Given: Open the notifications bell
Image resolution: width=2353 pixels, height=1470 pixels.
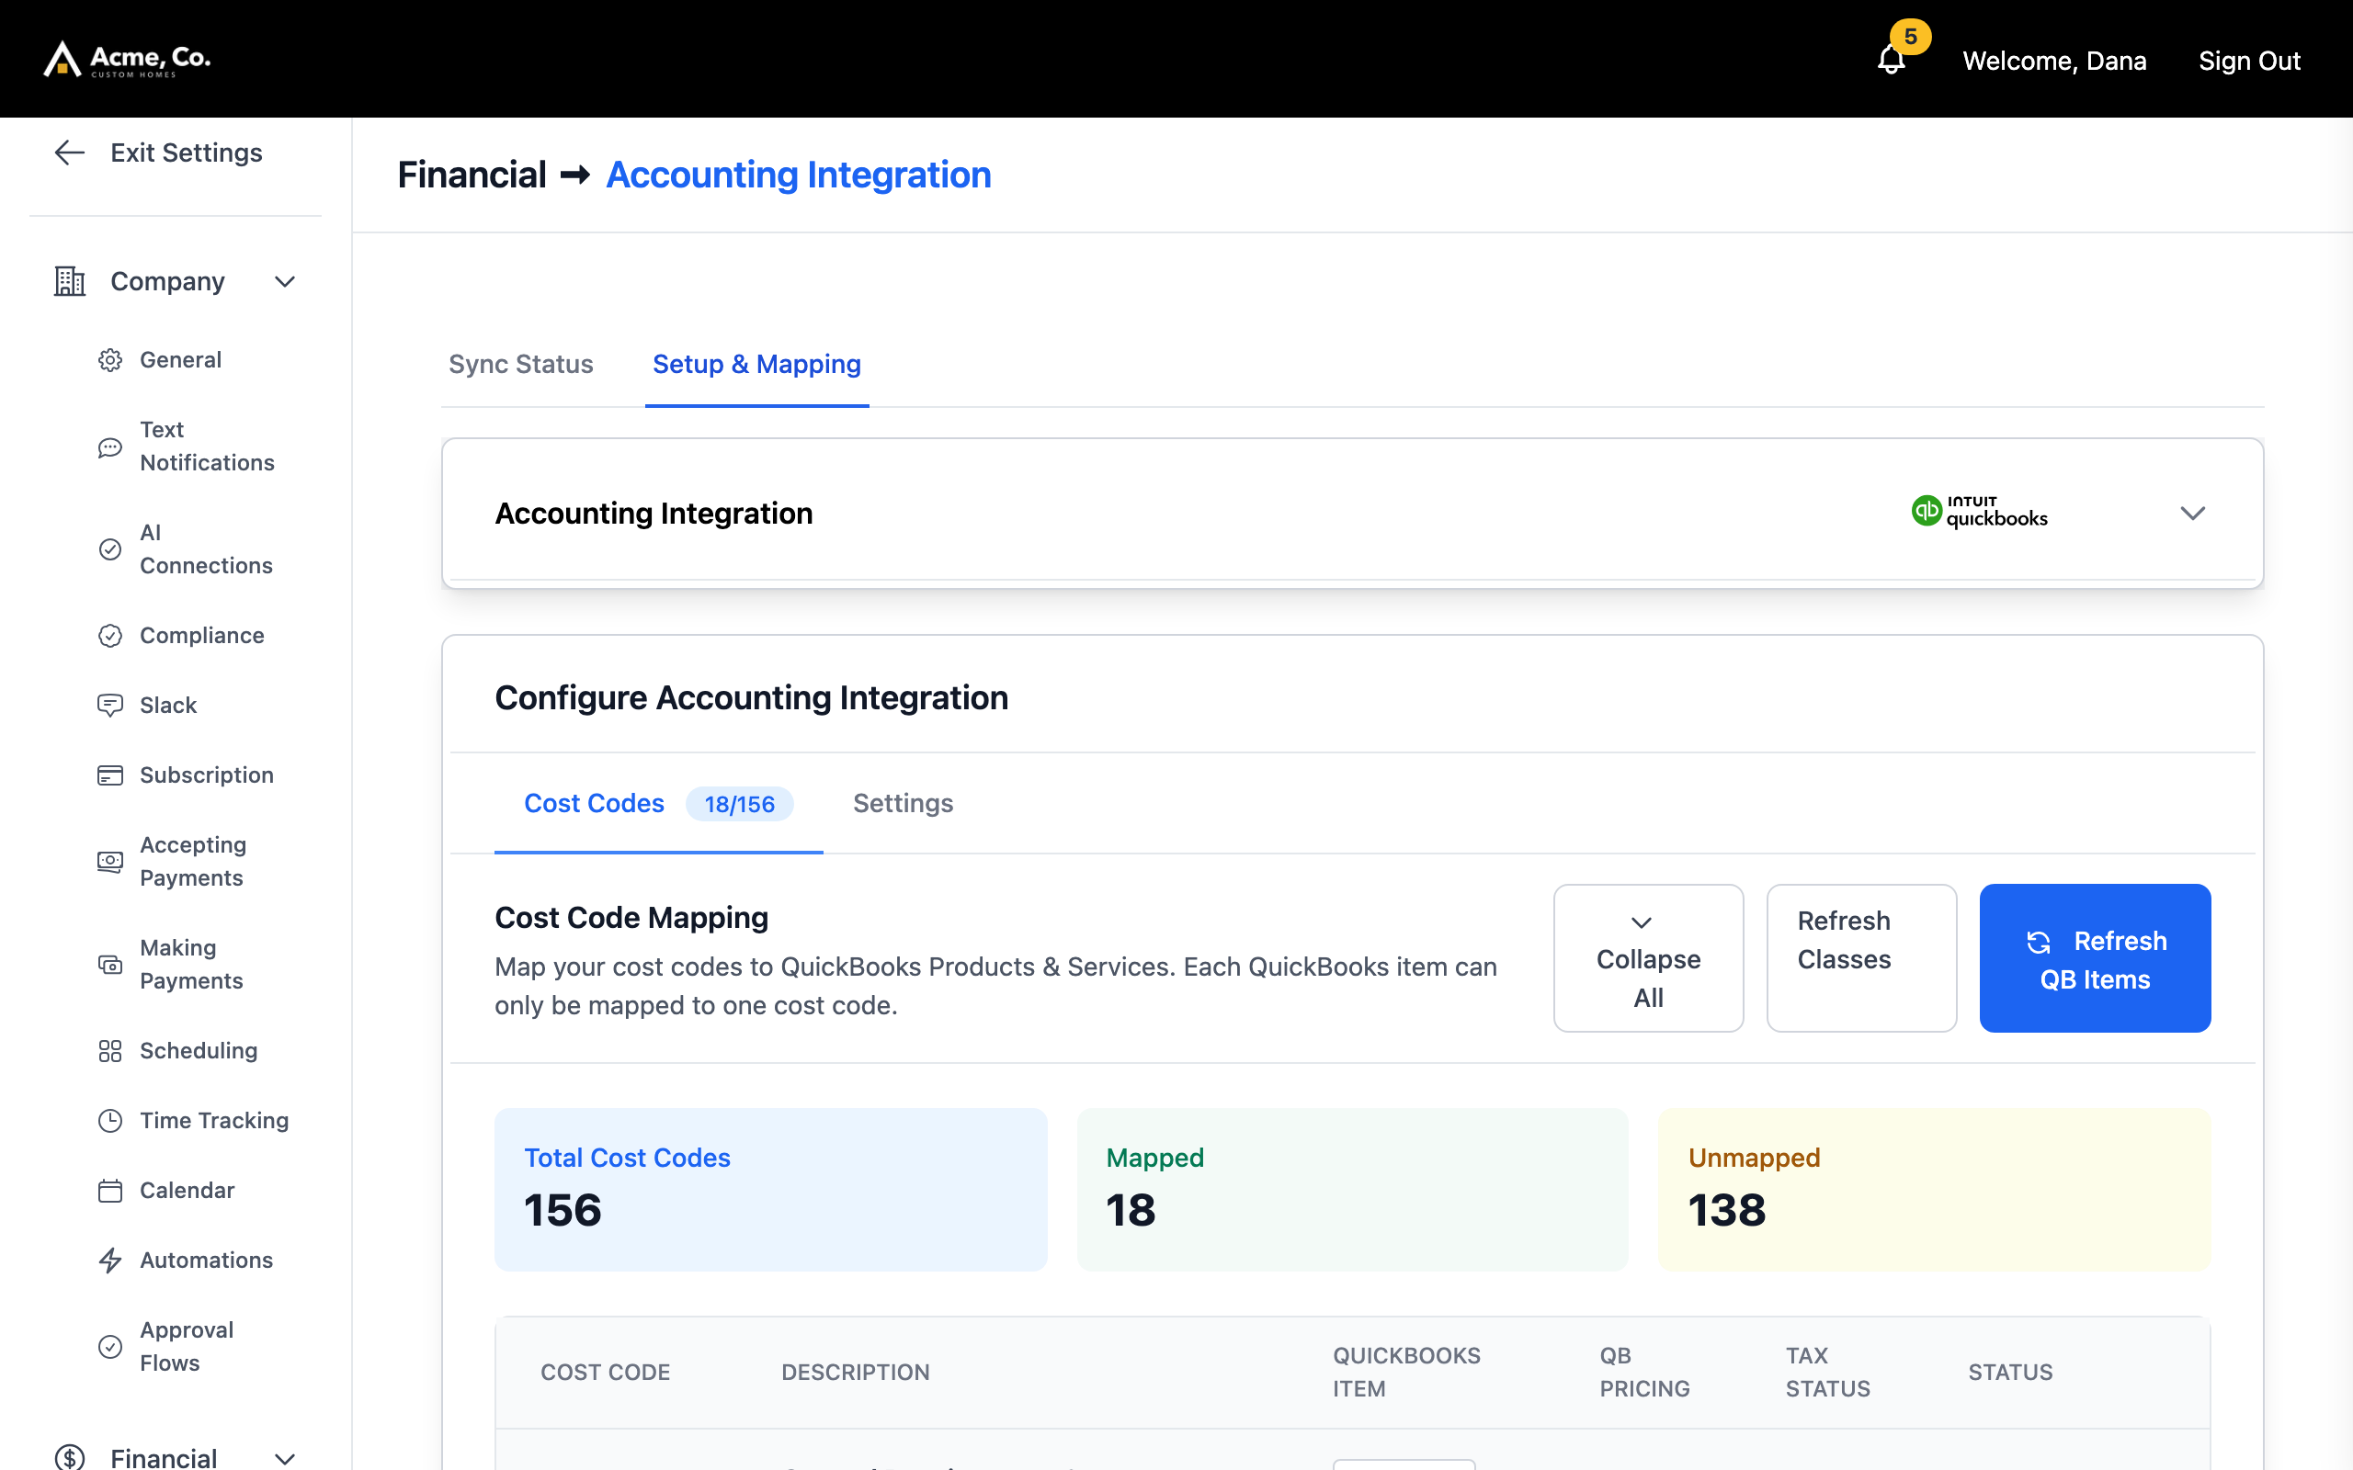Looking at the screenshot, I should click(1890, 61).
